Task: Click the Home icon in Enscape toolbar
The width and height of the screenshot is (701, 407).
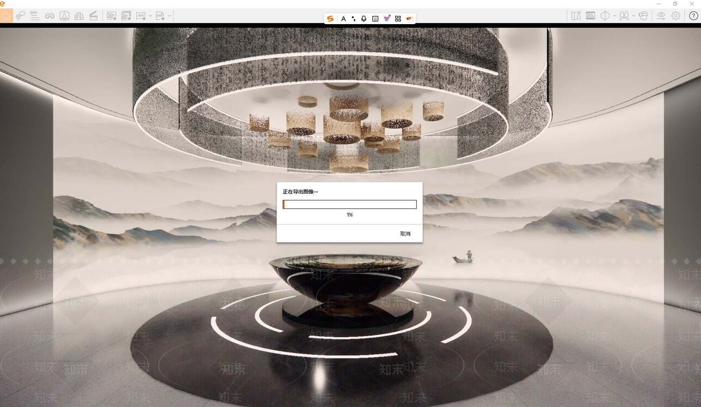Action: (6, 16)
